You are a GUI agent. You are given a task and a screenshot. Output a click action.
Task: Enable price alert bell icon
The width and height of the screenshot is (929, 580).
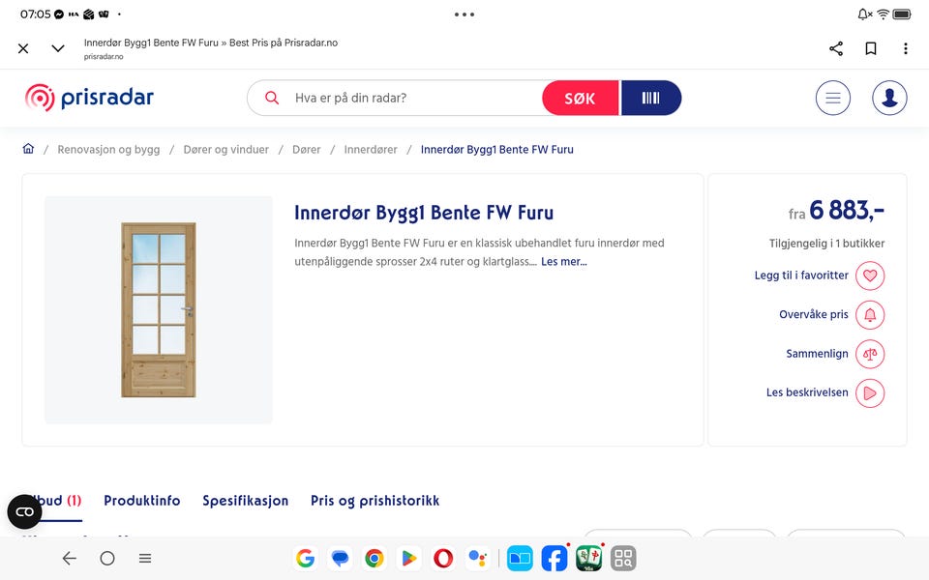click(x=870, y=315)
